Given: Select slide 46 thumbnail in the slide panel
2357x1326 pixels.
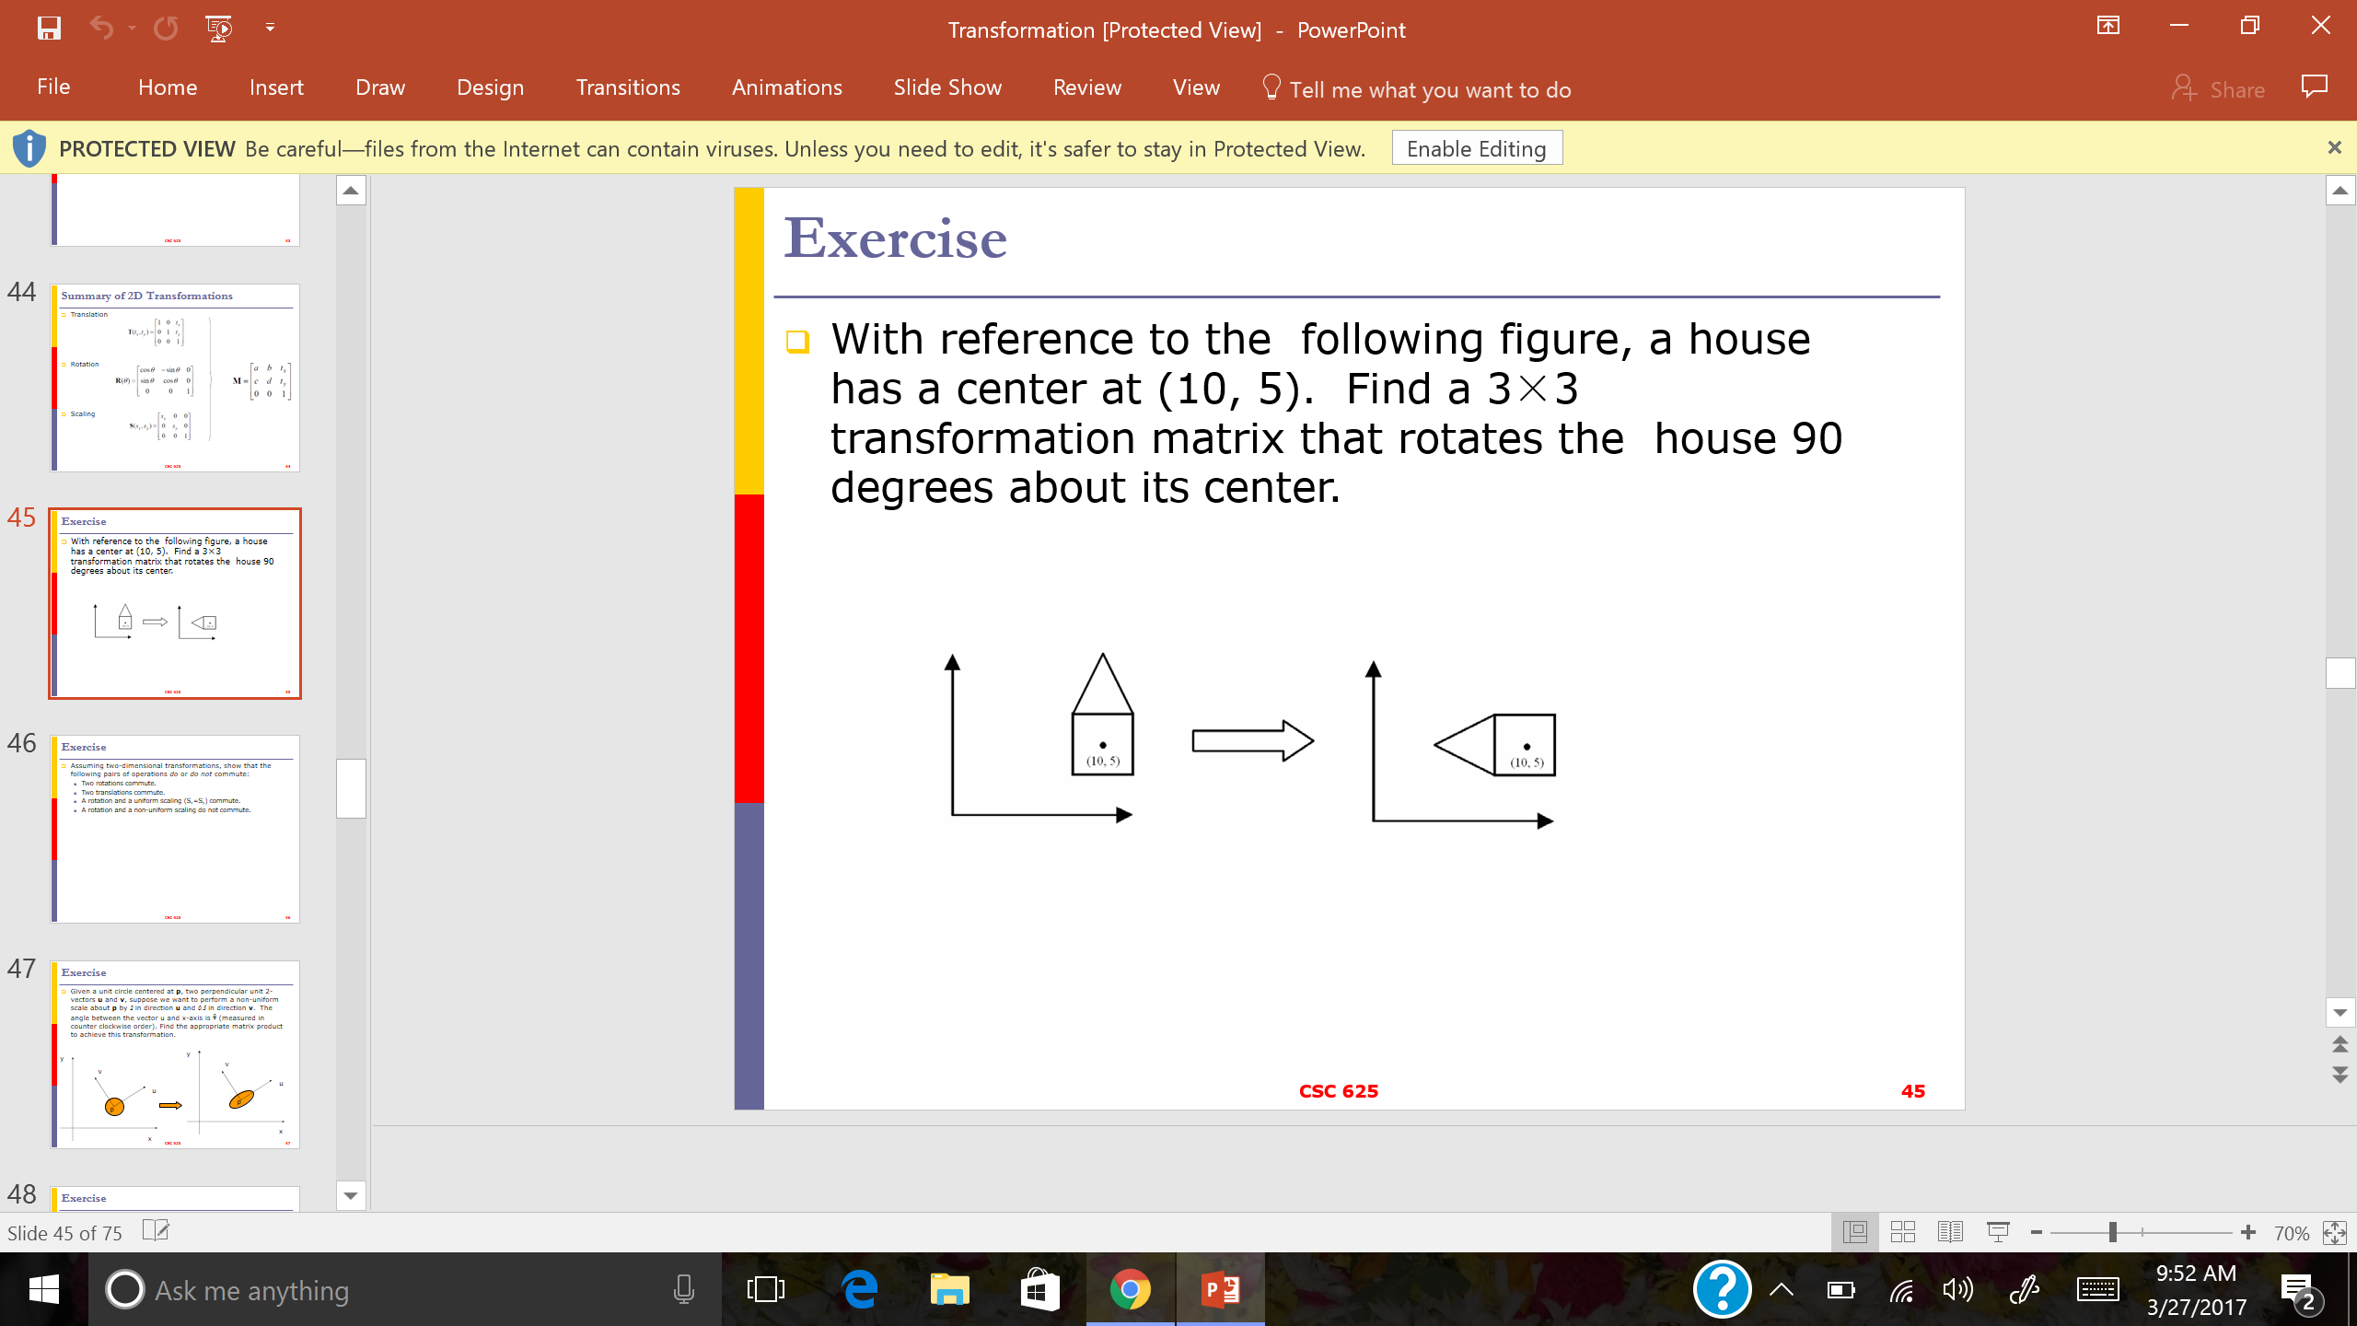Looking at the screenshot, I should [x=175, y=829].
